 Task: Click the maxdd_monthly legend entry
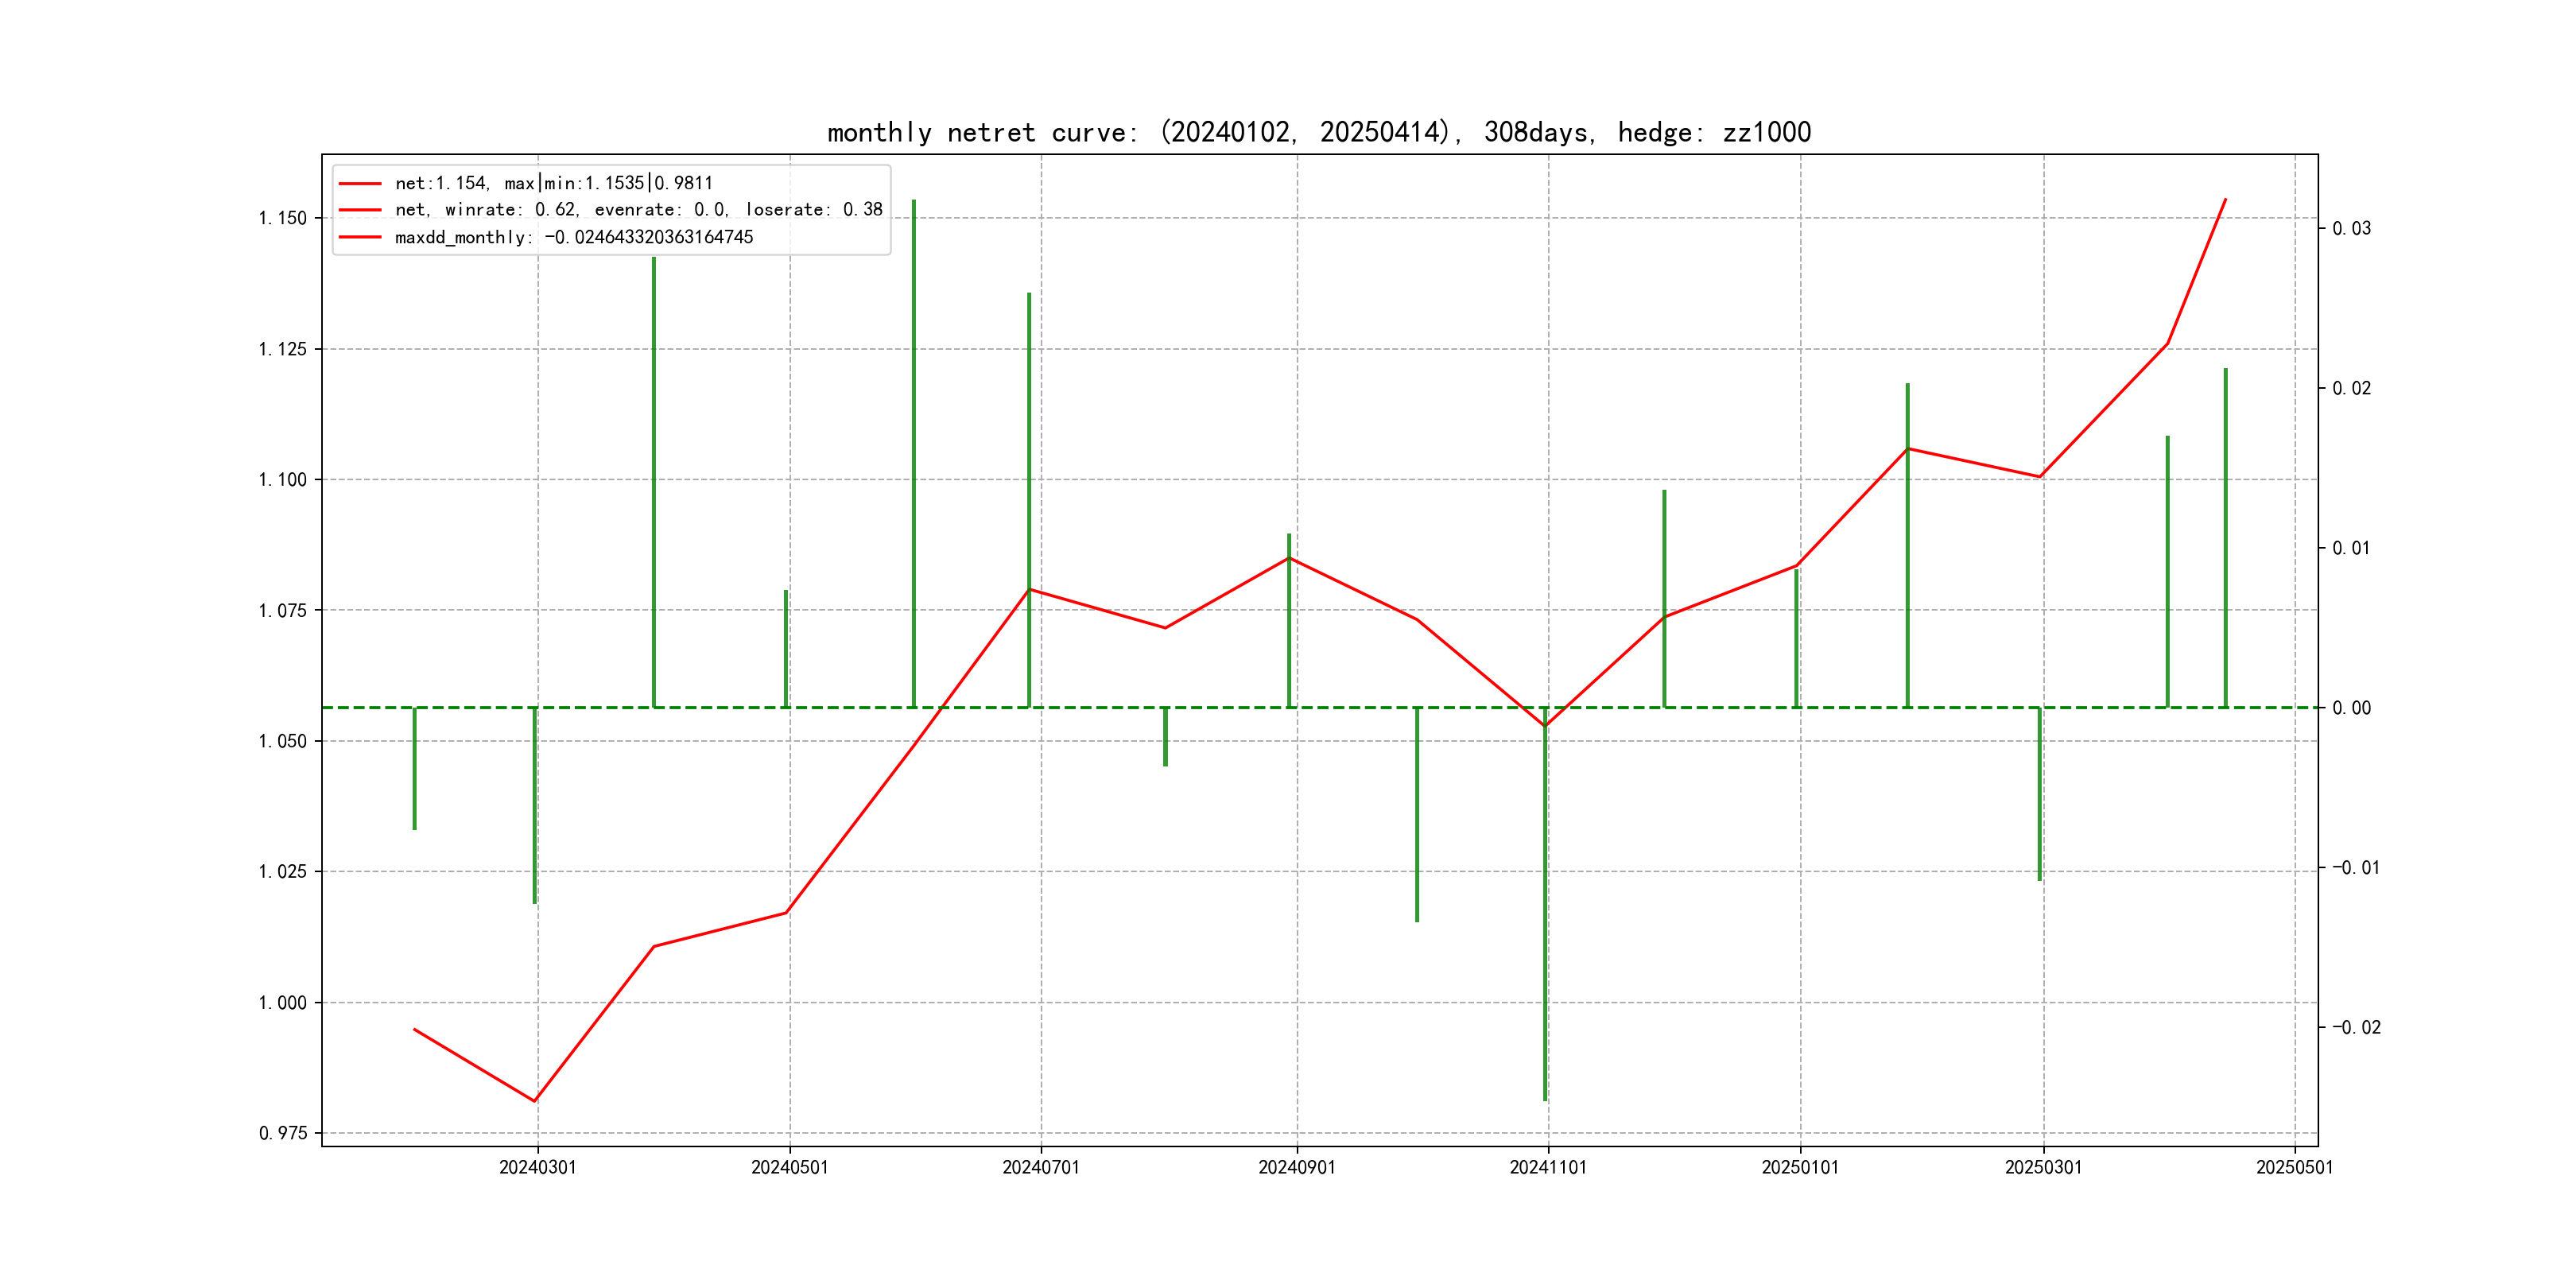coord(573,237)
